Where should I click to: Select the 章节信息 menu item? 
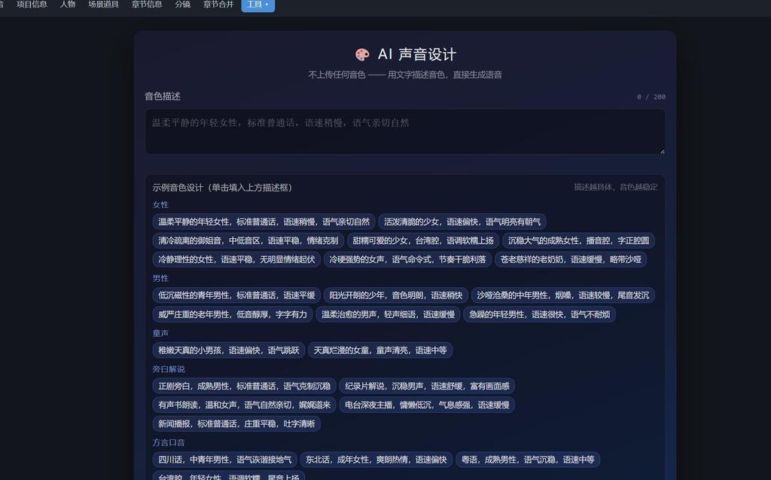(x=147, y=5)
